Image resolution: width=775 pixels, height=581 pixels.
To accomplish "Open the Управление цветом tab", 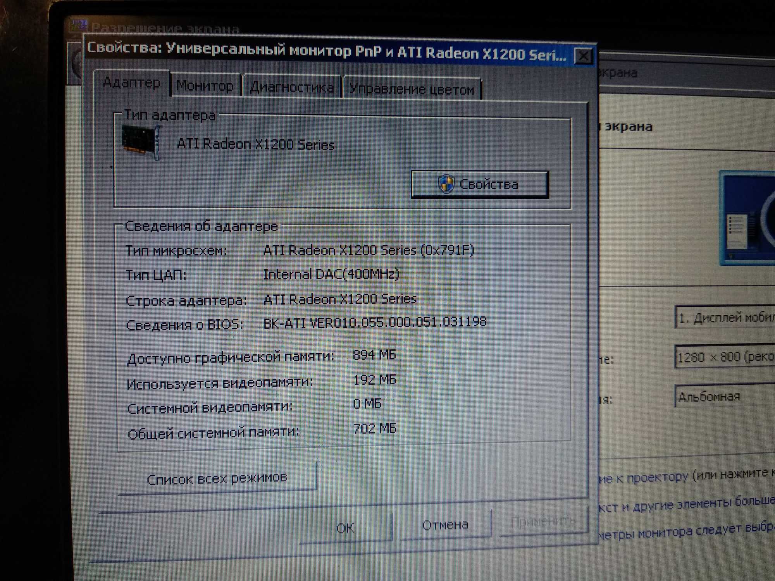I will pyautogui.click(x=412, y=89).
